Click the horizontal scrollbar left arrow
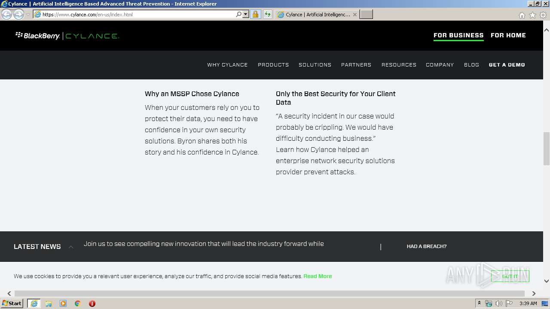550x309 pixels. pos(9,294)
